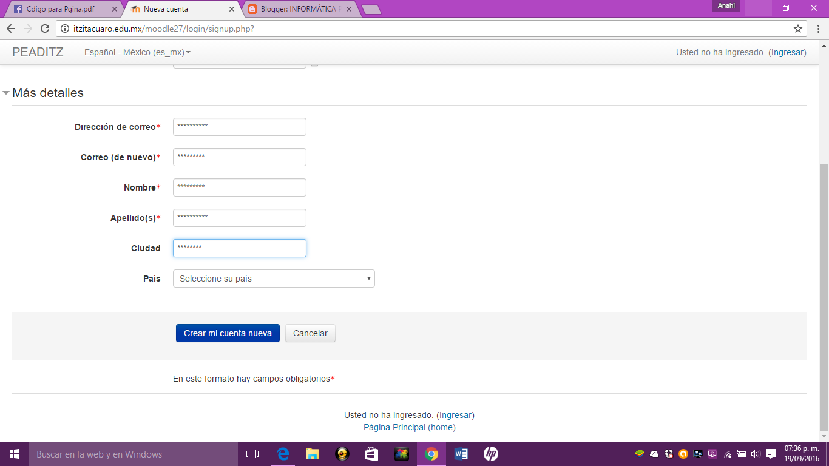Focus the 'Dirección de correo' field
This screenshot has width=829, height=466.
point(240,127)
